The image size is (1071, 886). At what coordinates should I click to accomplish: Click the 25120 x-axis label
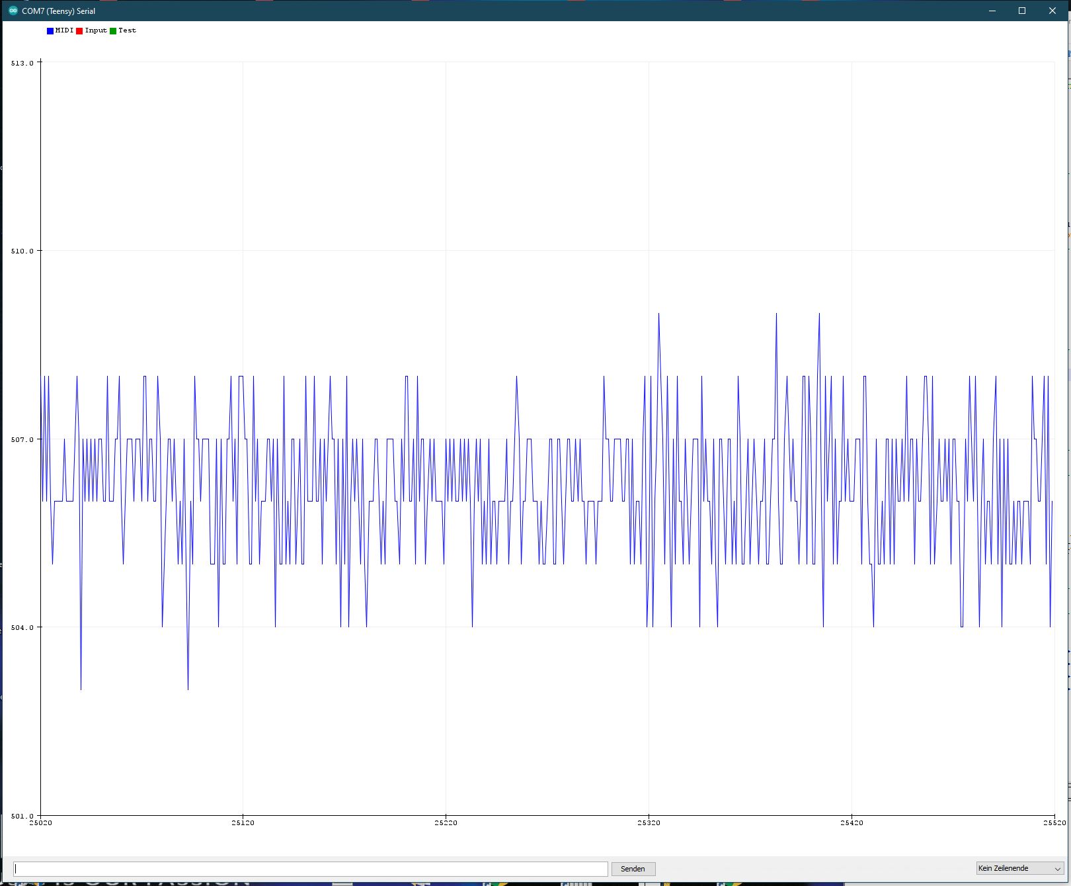(243, 823)
